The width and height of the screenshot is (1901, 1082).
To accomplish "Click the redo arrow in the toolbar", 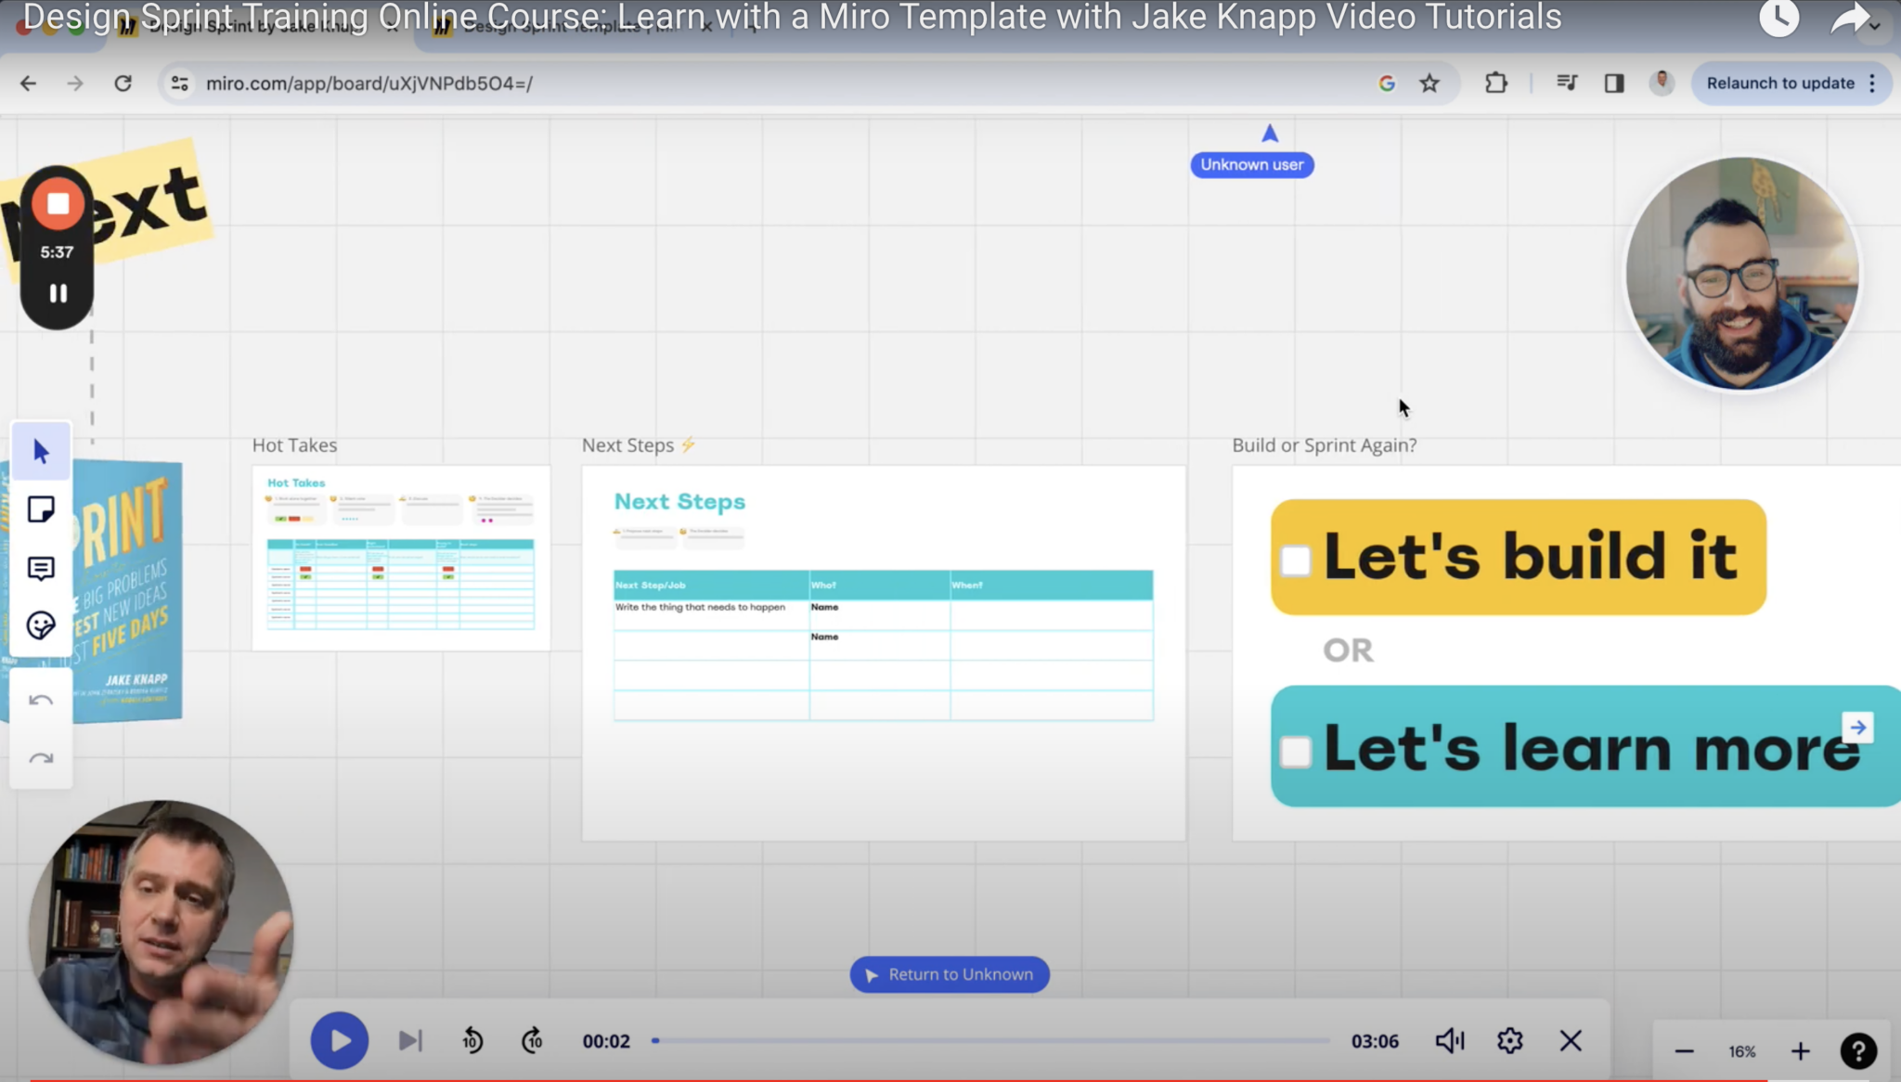I will tap(41, 758).
